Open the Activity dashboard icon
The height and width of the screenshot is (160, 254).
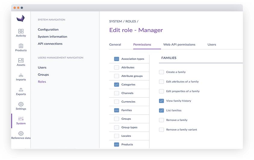coord(21,31)
